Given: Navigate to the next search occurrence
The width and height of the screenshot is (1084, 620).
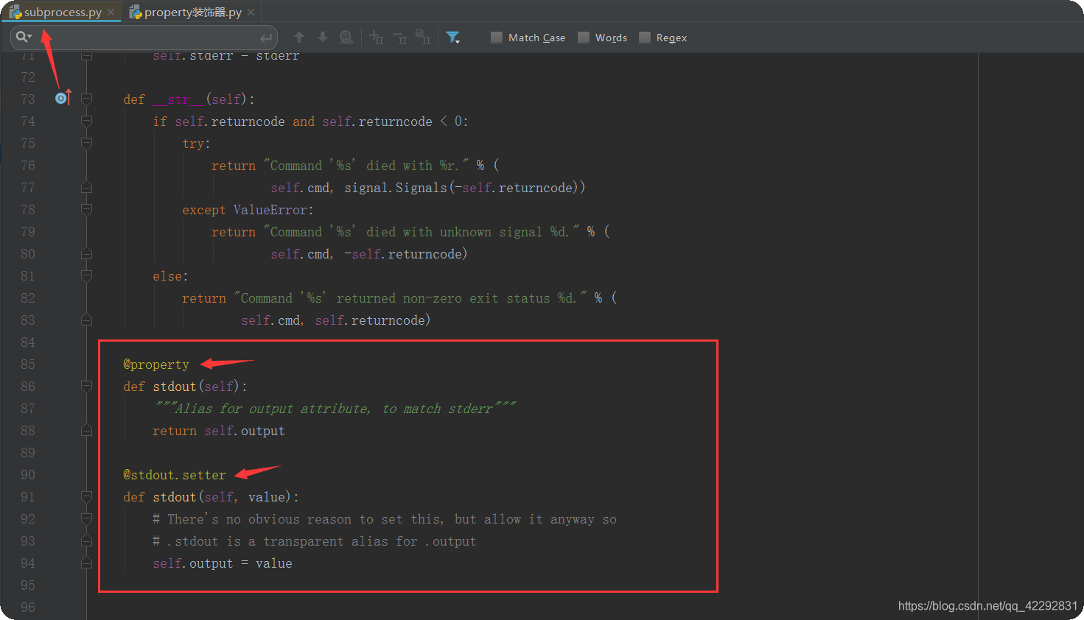Looking at the screenshot, I should click(322, 37).
